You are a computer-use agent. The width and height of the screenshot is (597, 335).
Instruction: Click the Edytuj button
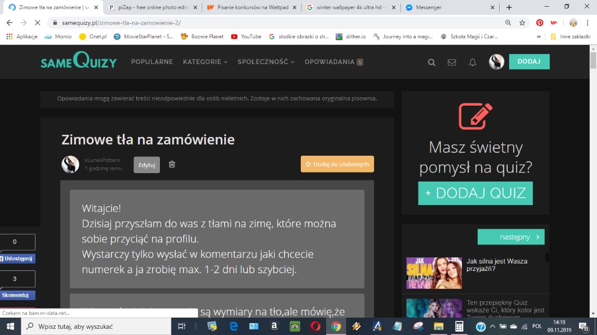[x=146, y=165]
